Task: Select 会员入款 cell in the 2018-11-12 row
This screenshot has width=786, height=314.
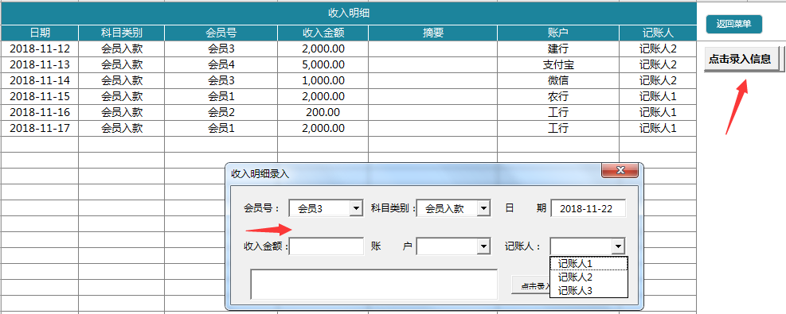Action: click(121, 48)
